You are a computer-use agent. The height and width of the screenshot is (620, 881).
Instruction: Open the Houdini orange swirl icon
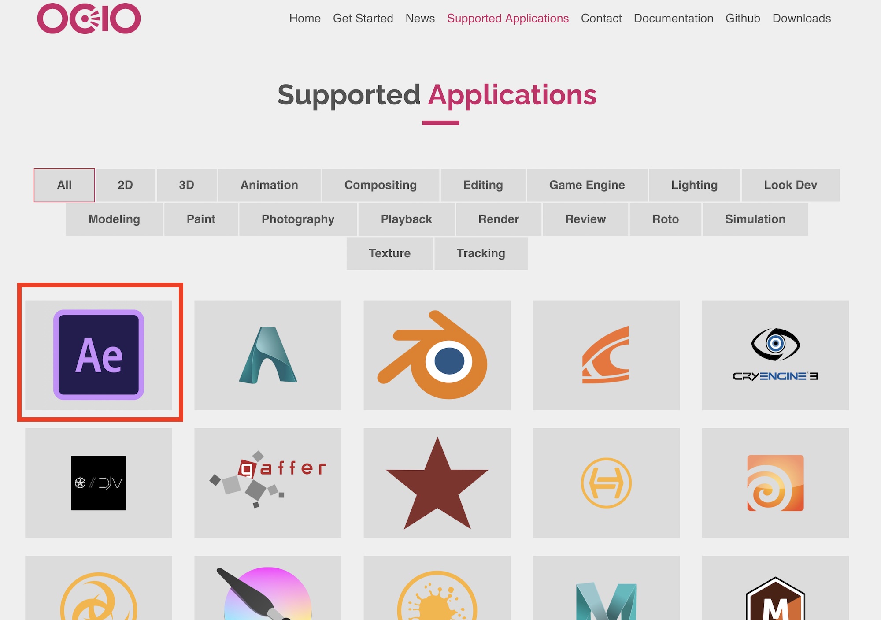[x=775, y=483]
